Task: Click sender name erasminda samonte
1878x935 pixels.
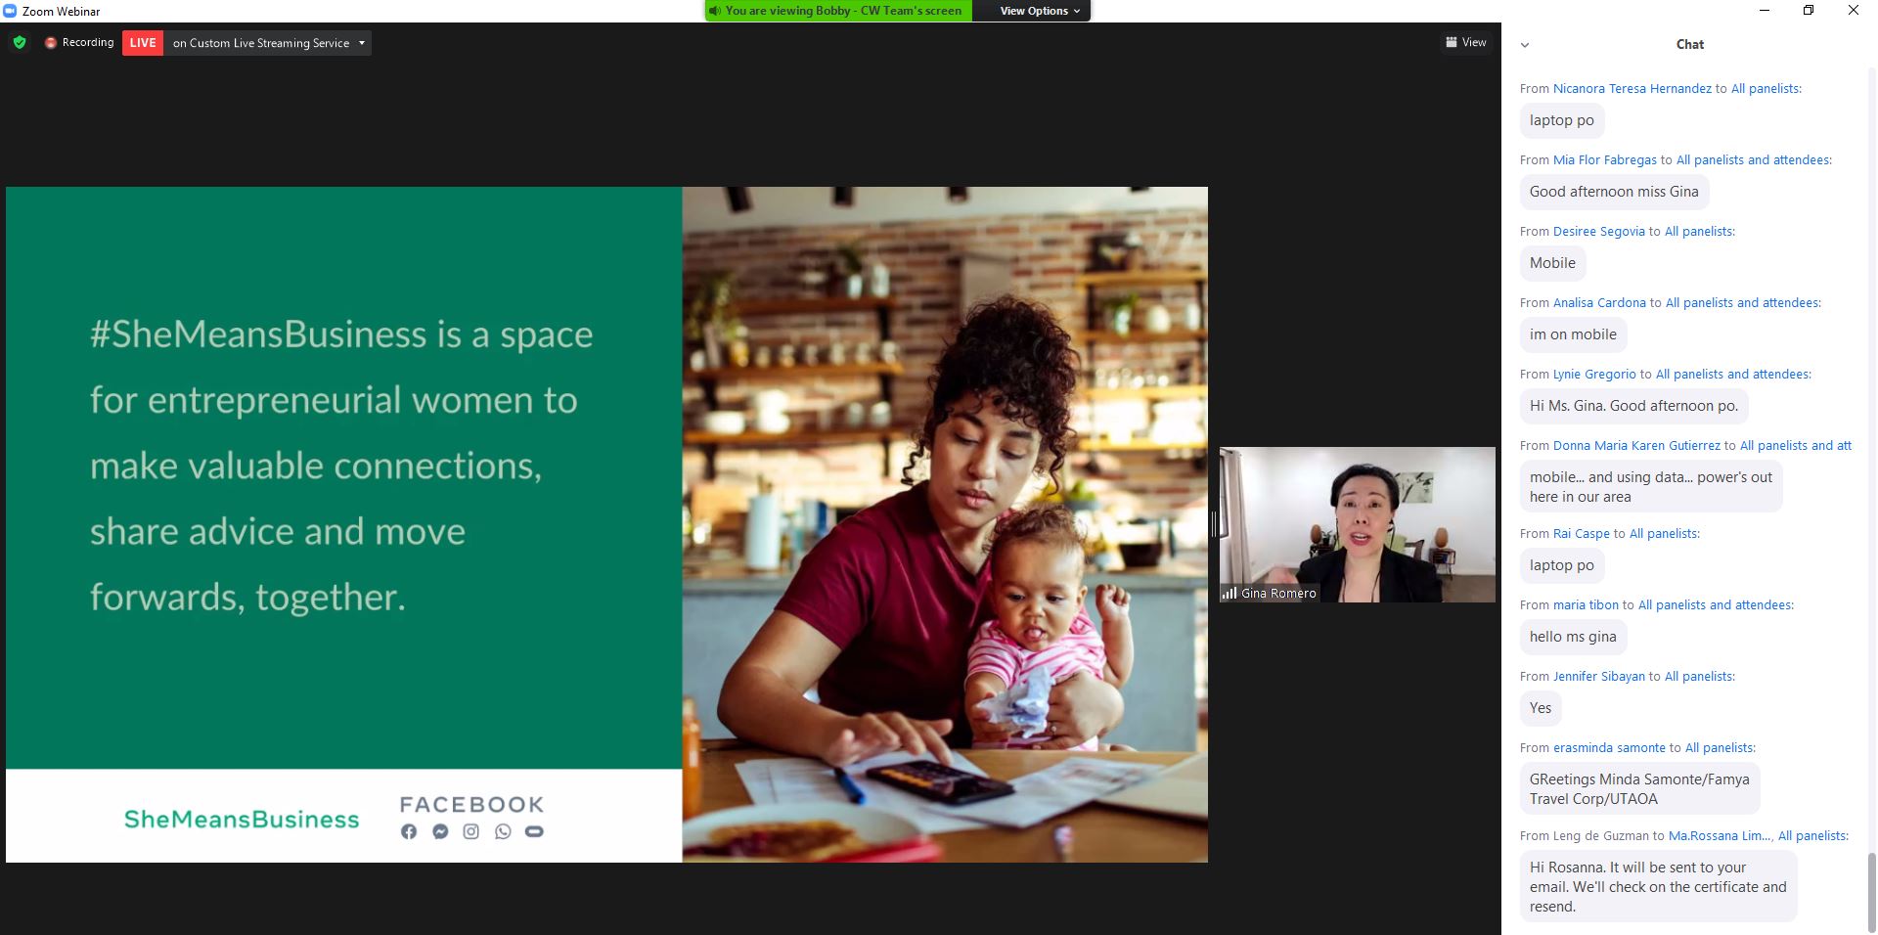Action: click(x=1609, y=747)
